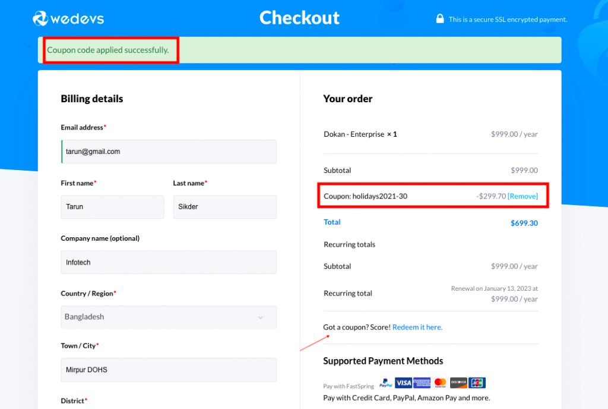Click the Coupon: holidays2021-30 label
The height and width of the screenshot is (409, 608).
[x=365, y=196]
